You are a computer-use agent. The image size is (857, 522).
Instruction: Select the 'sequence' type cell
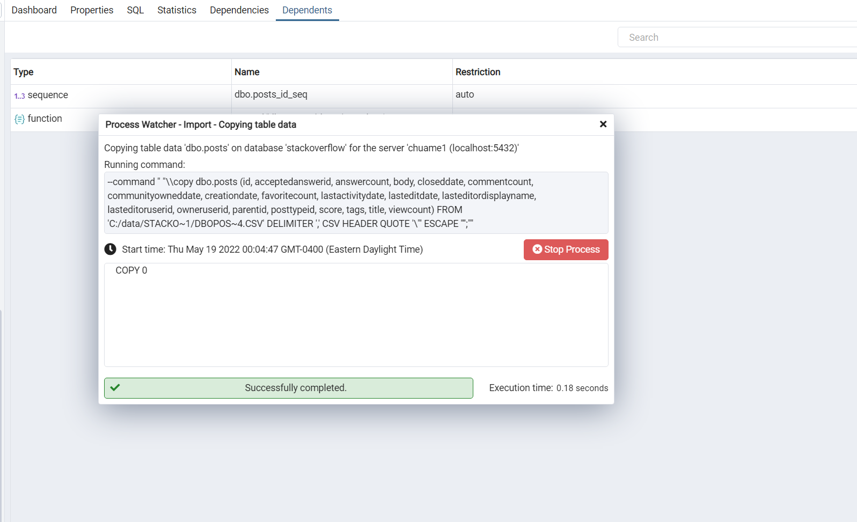coord(121,95)
